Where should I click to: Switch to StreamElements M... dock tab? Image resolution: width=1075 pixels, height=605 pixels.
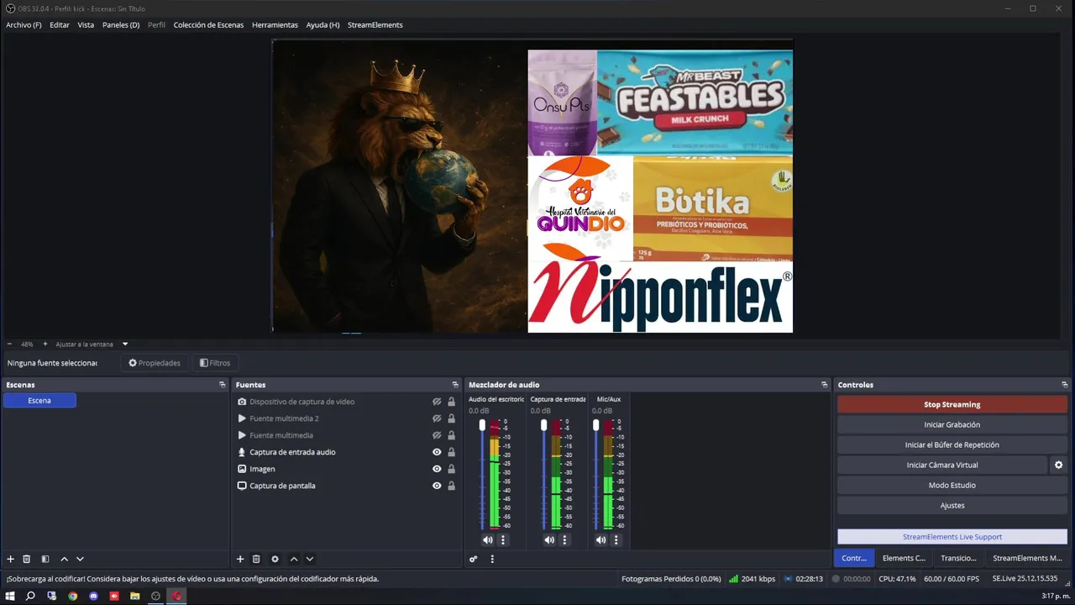(x=1027, y=558)
